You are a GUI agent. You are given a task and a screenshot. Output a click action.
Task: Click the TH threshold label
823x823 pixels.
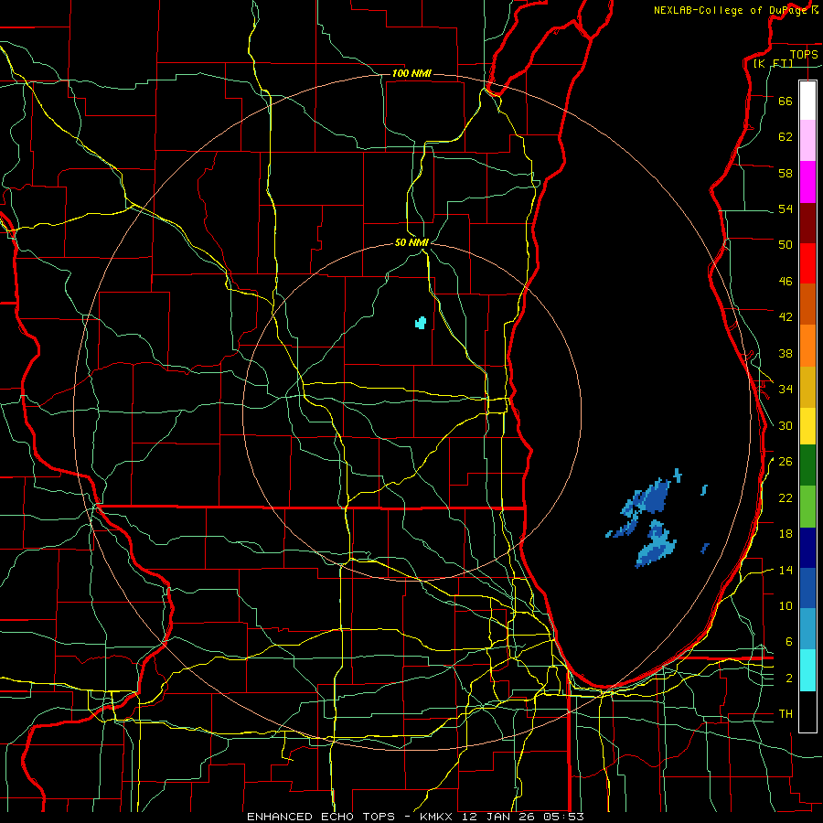click(x=786, y=713)
